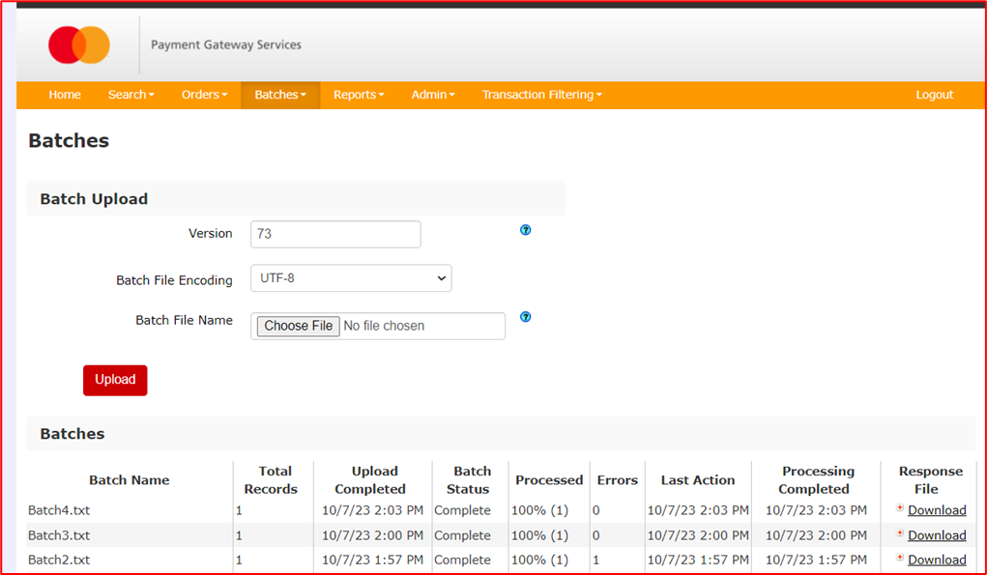
Task: Log out using the Logout link
Action: tap(934, 95)
